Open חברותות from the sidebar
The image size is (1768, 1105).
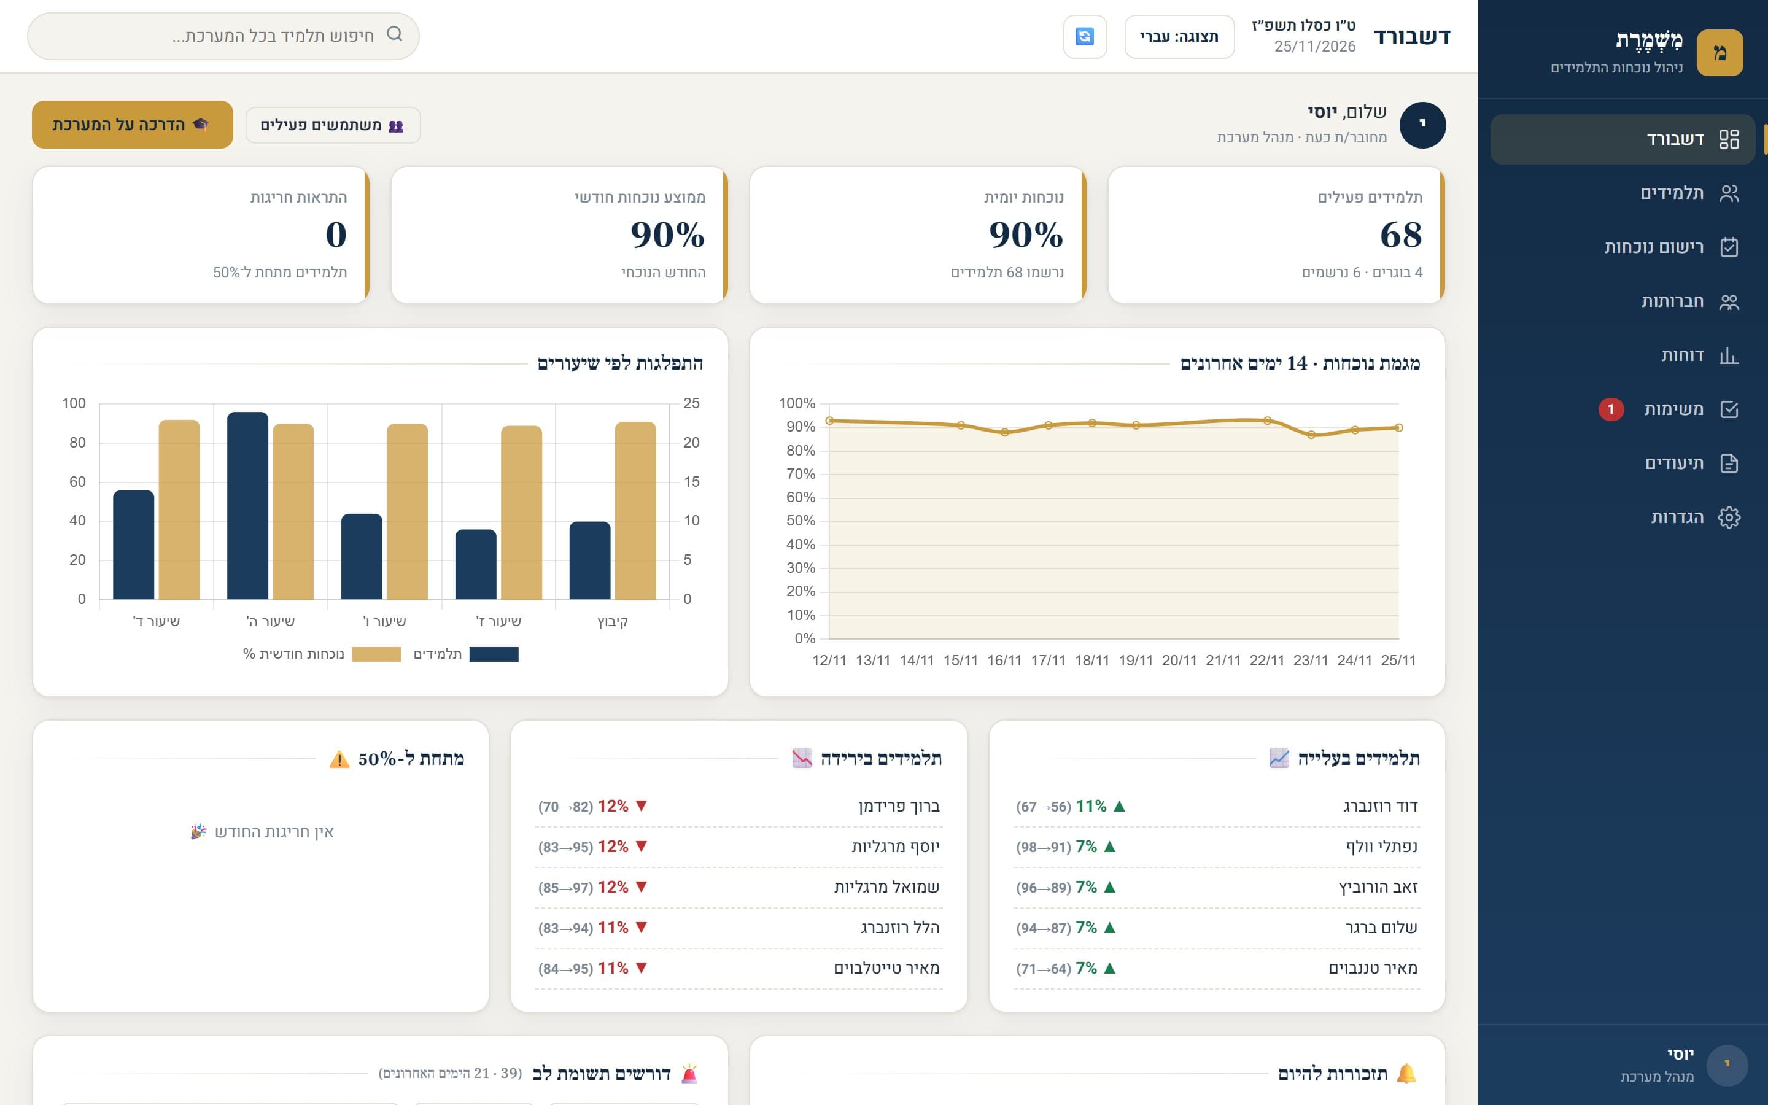point(1622,301)
